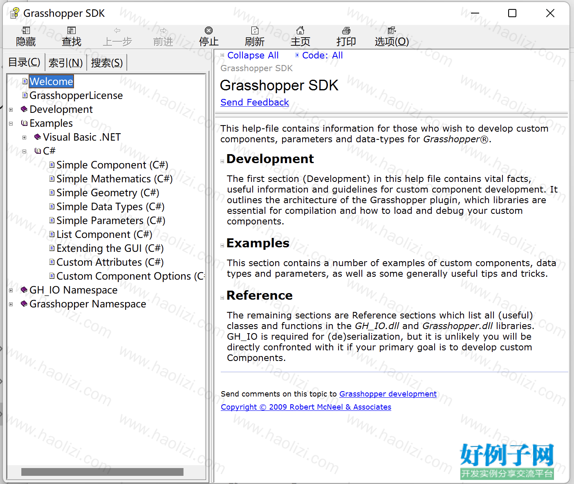Collapse the Examples tree node
Viewport: 574px width, 484px height.
11,123
